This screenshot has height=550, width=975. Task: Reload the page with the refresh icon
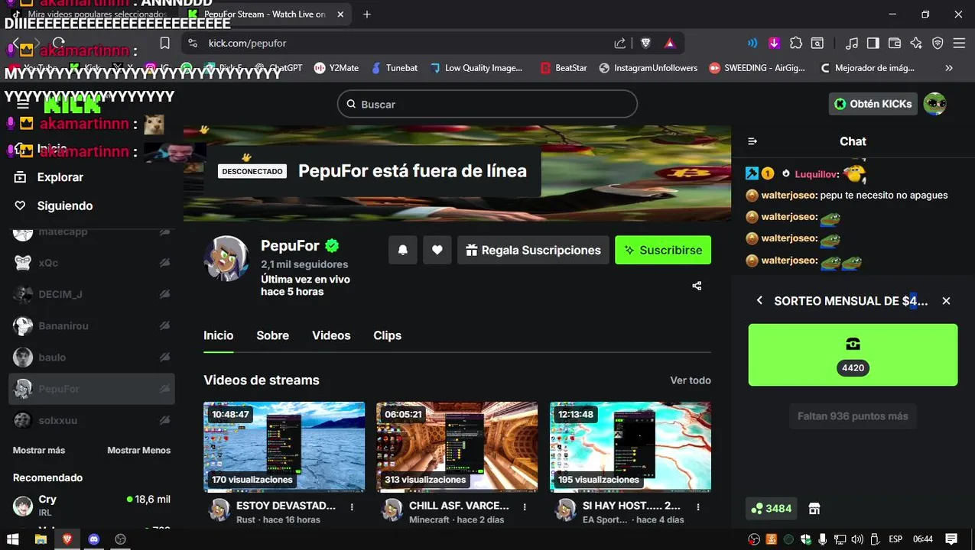pyautogui.click(x=59, y=44)
